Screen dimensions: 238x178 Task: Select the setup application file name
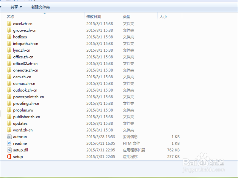pyautogui.click(x=18, y=157)
